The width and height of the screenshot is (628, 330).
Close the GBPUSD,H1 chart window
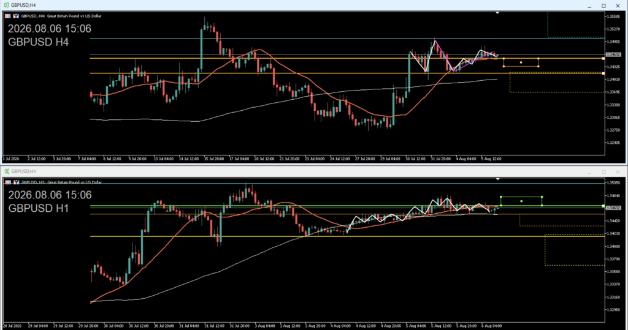tap(618, 172)
